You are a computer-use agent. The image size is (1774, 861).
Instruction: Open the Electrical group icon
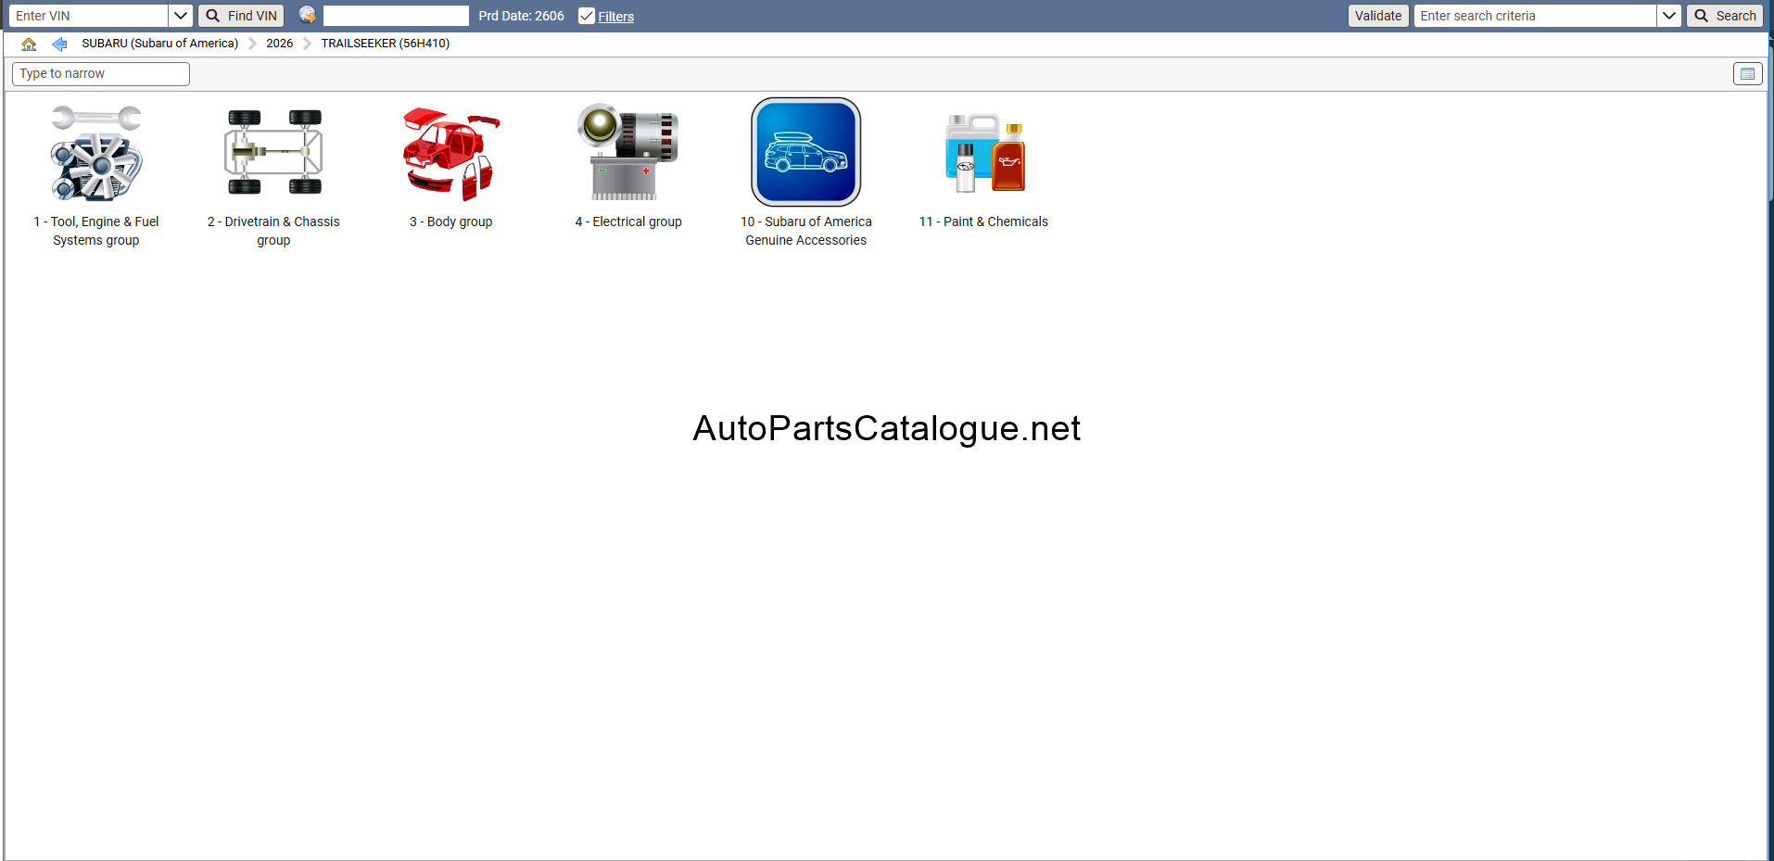[x=628, y=152]
